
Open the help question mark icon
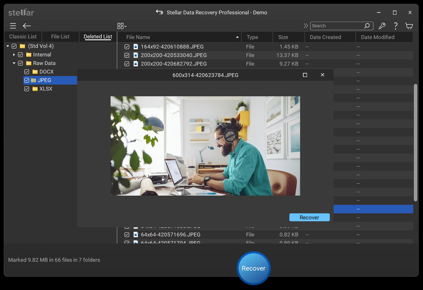tap(395, 26)
